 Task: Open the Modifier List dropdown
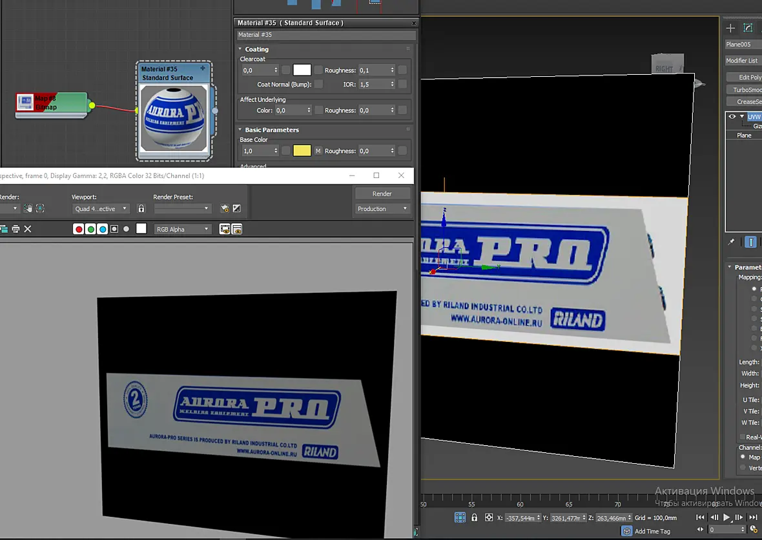743,61
